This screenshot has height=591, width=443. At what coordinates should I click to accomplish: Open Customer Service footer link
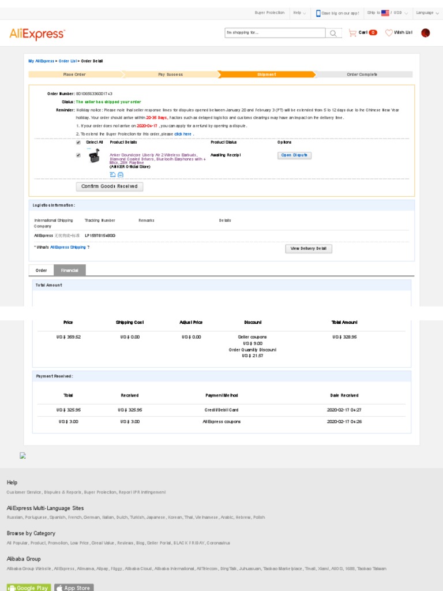24,492
